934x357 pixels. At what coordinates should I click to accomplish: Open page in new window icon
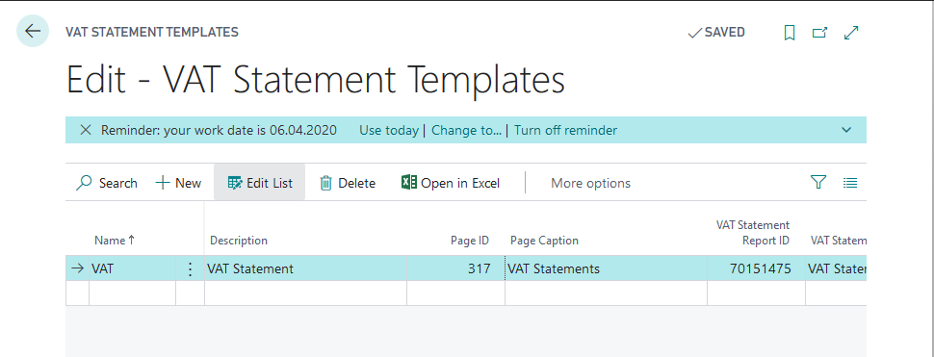pyautogui.click(x=820, y=34)
